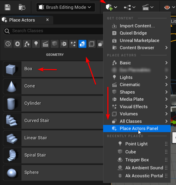Select the All Classes category icon

(x=100, y=44)
